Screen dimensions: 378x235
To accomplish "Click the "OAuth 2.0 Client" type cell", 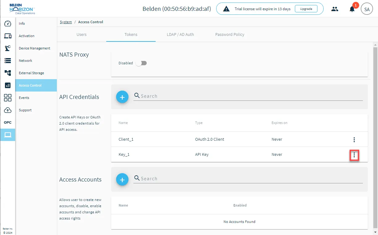I will [x=210, y=139].
